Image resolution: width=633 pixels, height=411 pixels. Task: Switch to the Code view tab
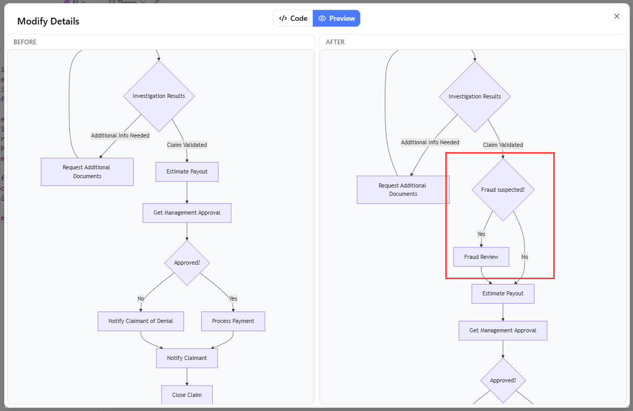(x=293, y=18)
